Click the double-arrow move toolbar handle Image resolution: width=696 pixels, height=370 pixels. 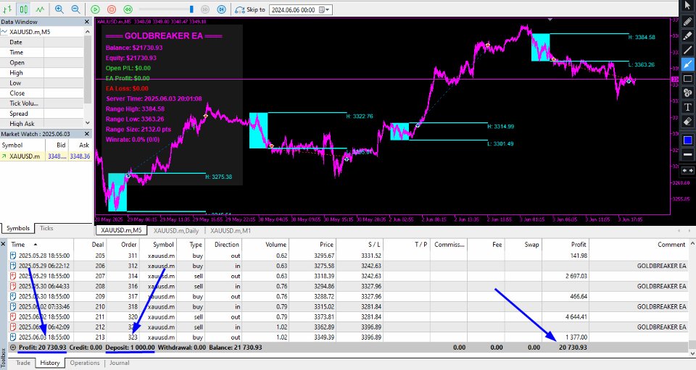pyautogui.click(x=687, y=170)
